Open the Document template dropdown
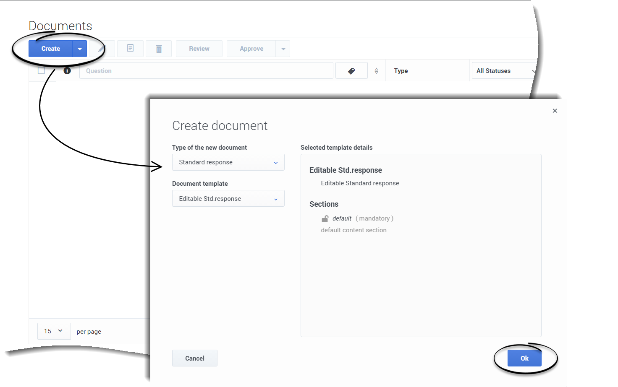 [x=228, y=199]
